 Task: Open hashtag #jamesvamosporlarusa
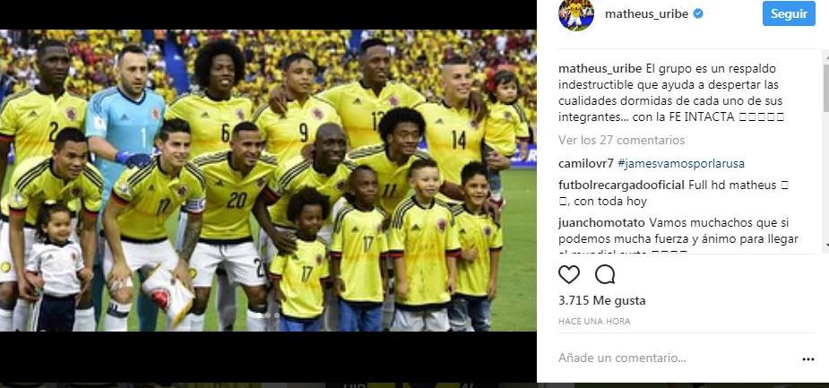coord(680,164)
